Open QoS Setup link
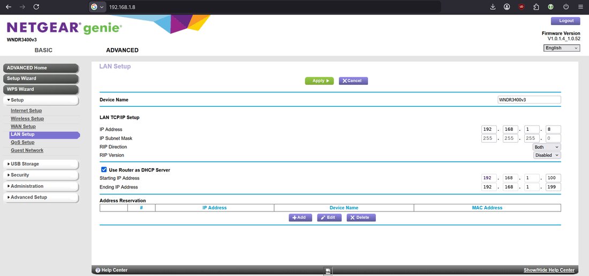Screen dimensions: 589x276 point(22,143)
